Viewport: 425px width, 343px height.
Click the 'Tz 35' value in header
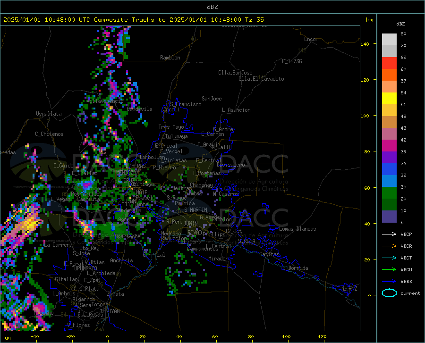[x=254, y=20]
